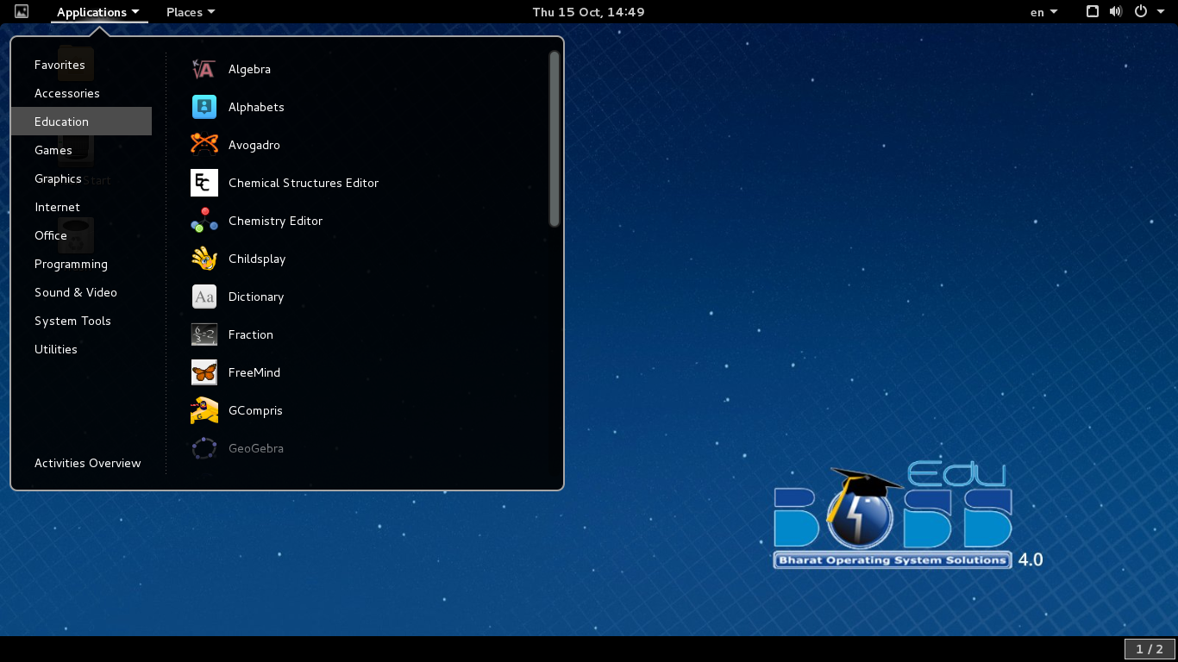
Task: Click the image icon at top-left corner
Action: click(x=22, y=12)
